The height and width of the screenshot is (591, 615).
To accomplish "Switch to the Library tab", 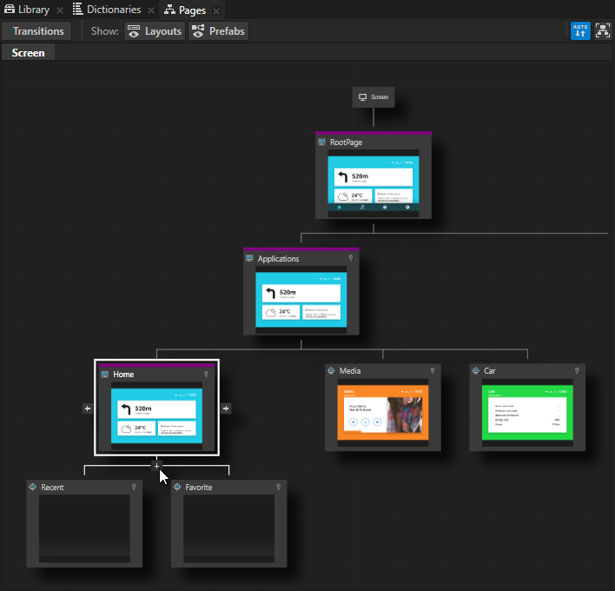I will tap(28, 10).
